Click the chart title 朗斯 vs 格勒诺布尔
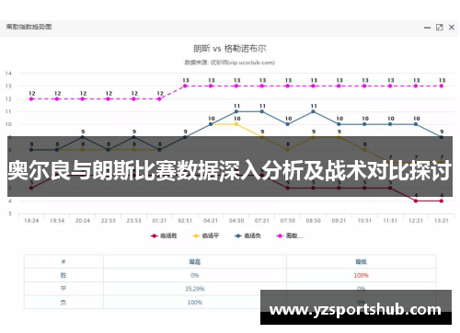460x333 pixels. click(x=230, y=49)
